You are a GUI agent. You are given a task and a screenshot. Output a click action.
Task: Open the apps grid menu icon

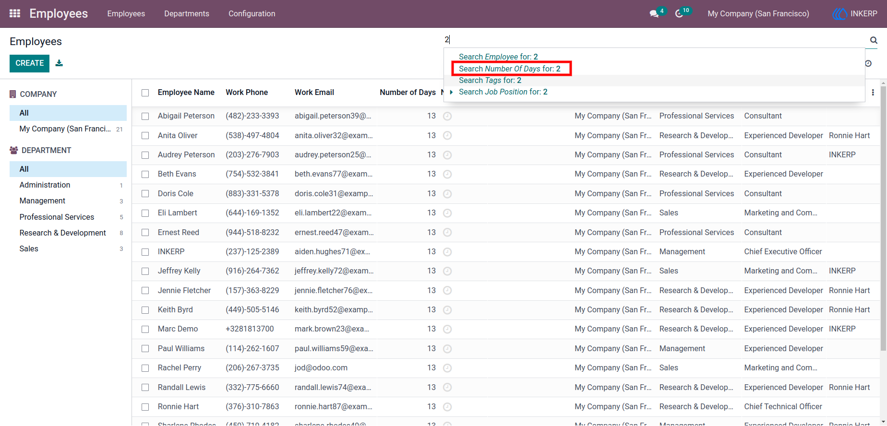[x=15, y=13]
